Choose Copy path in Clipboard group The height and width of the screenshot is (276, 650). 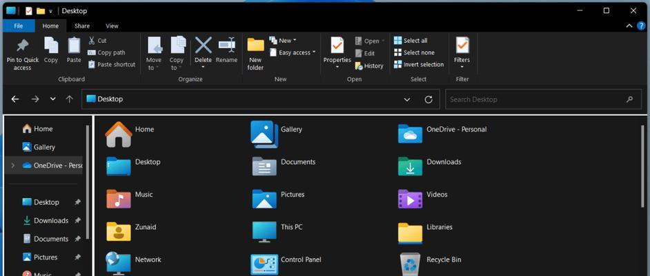[106, 52]
